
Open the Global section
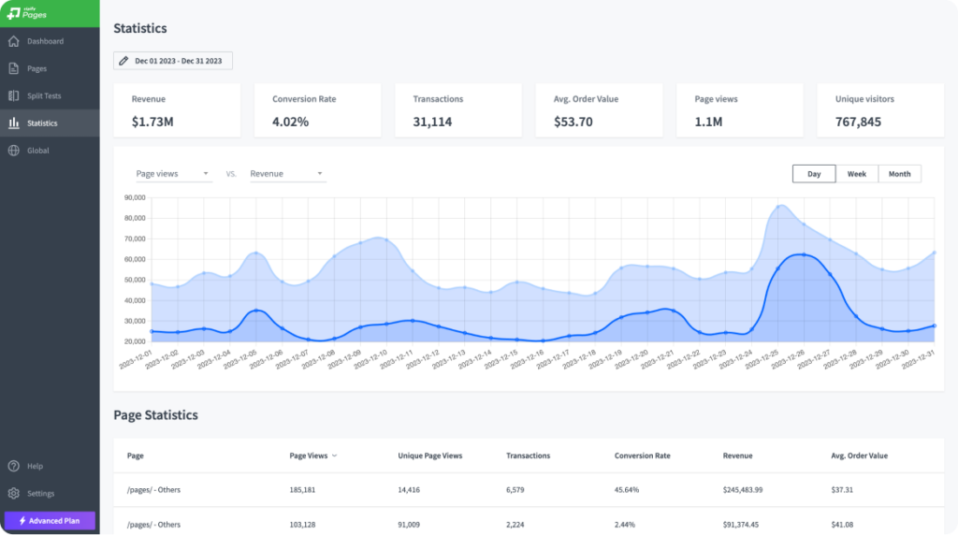(x=50, y=151)
